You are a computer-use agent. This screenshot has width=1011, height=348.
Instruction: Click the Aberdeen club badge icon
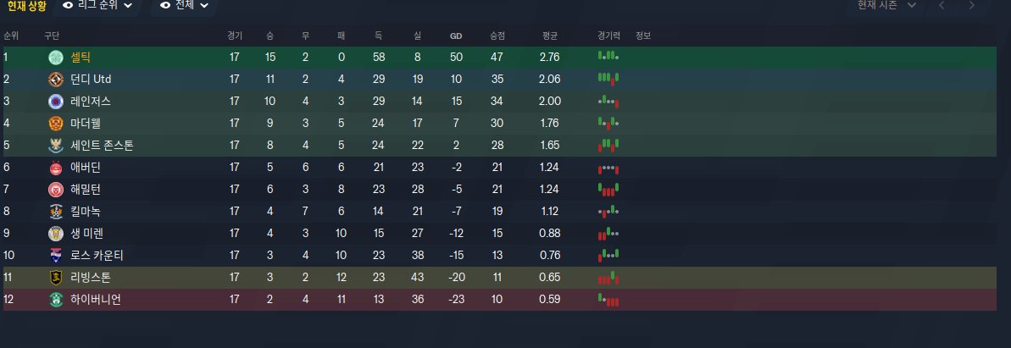coord(56,168)
